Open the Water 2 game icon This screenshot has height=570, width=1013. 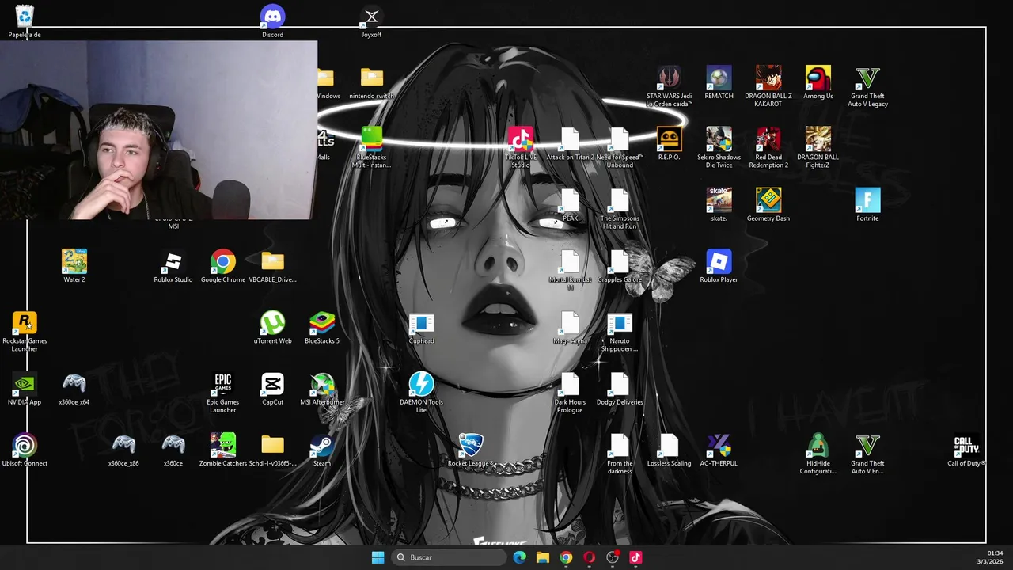click(x=74, y=268)
